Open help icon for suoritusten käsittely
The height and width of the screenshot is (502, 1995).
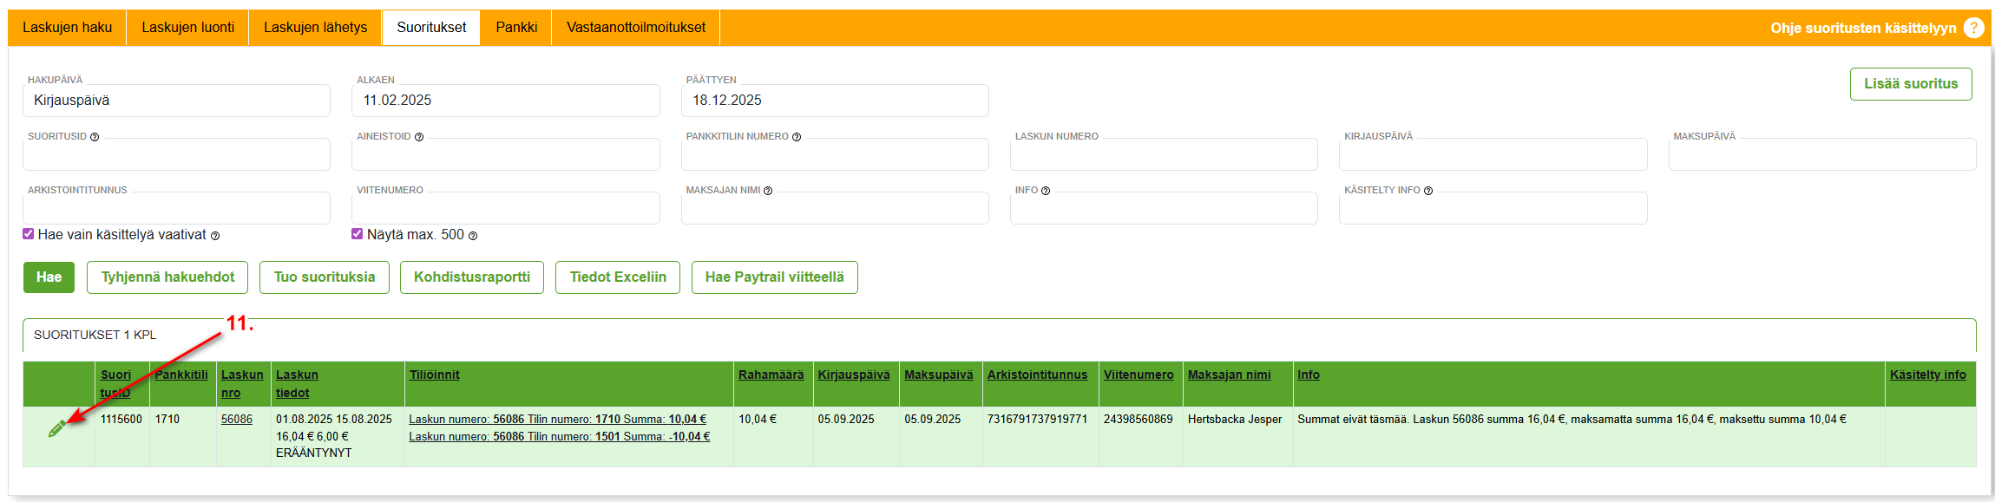pos(1974,28)
